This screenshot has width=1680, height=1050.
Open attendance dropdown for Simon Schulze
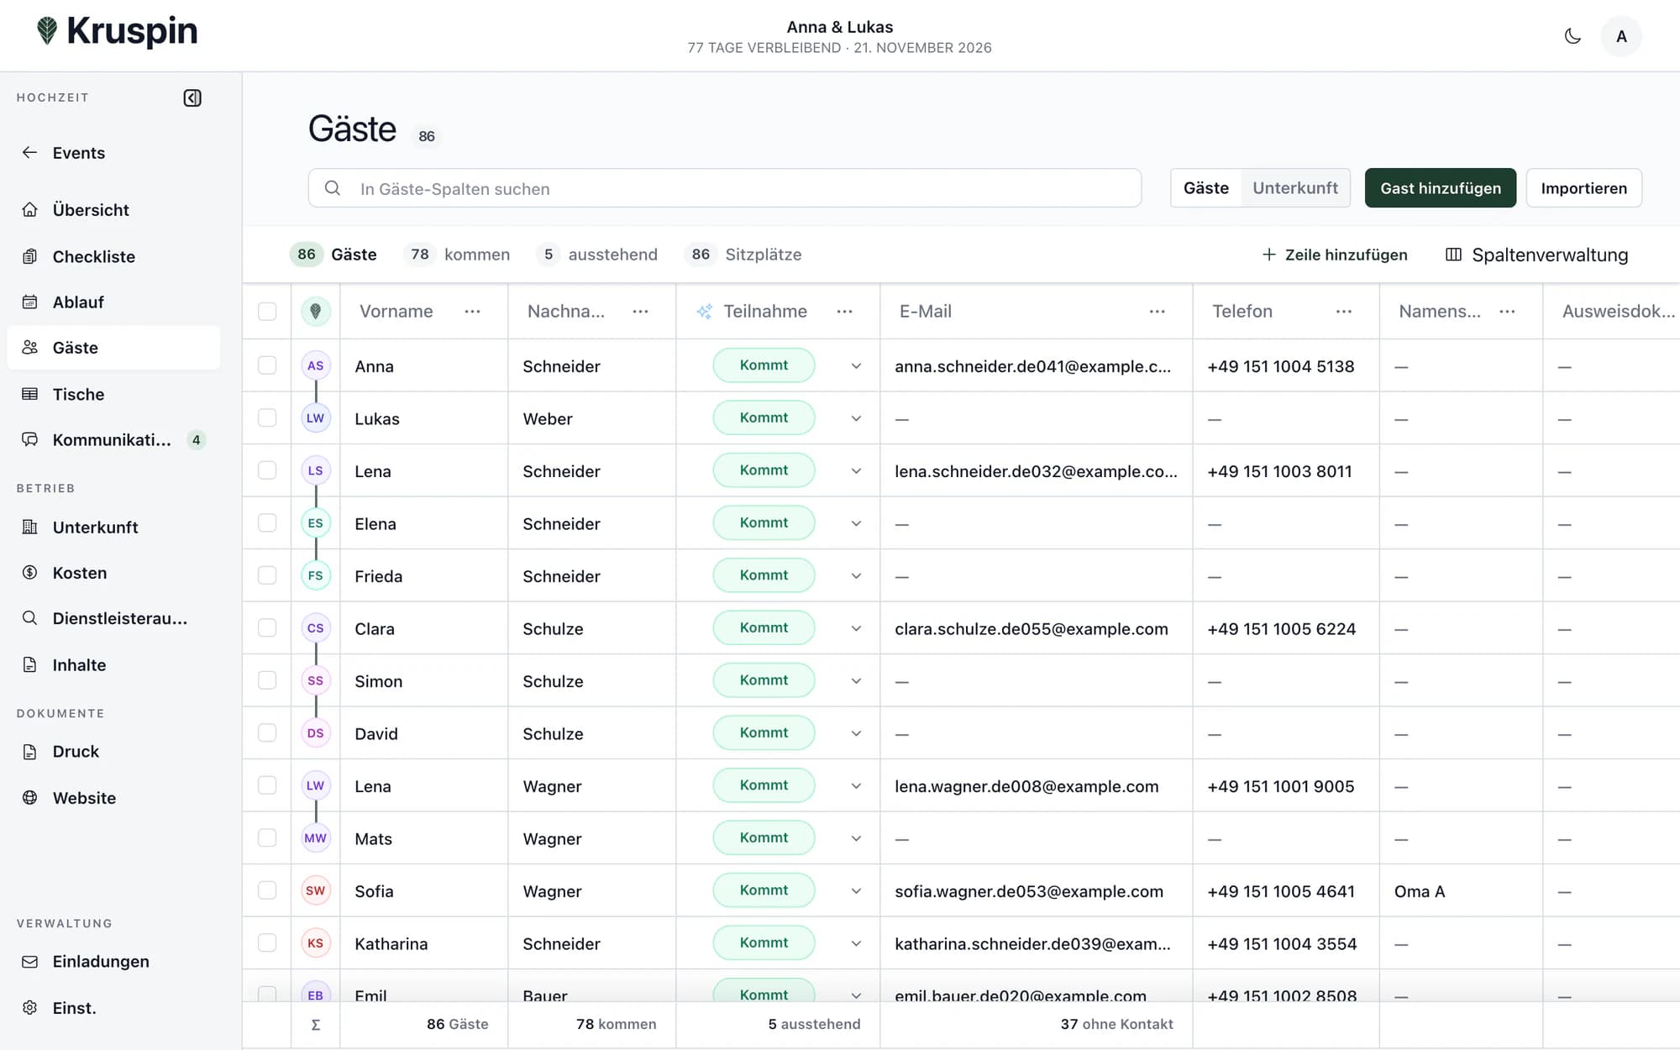pyautogui.click(x=856, y=681)
